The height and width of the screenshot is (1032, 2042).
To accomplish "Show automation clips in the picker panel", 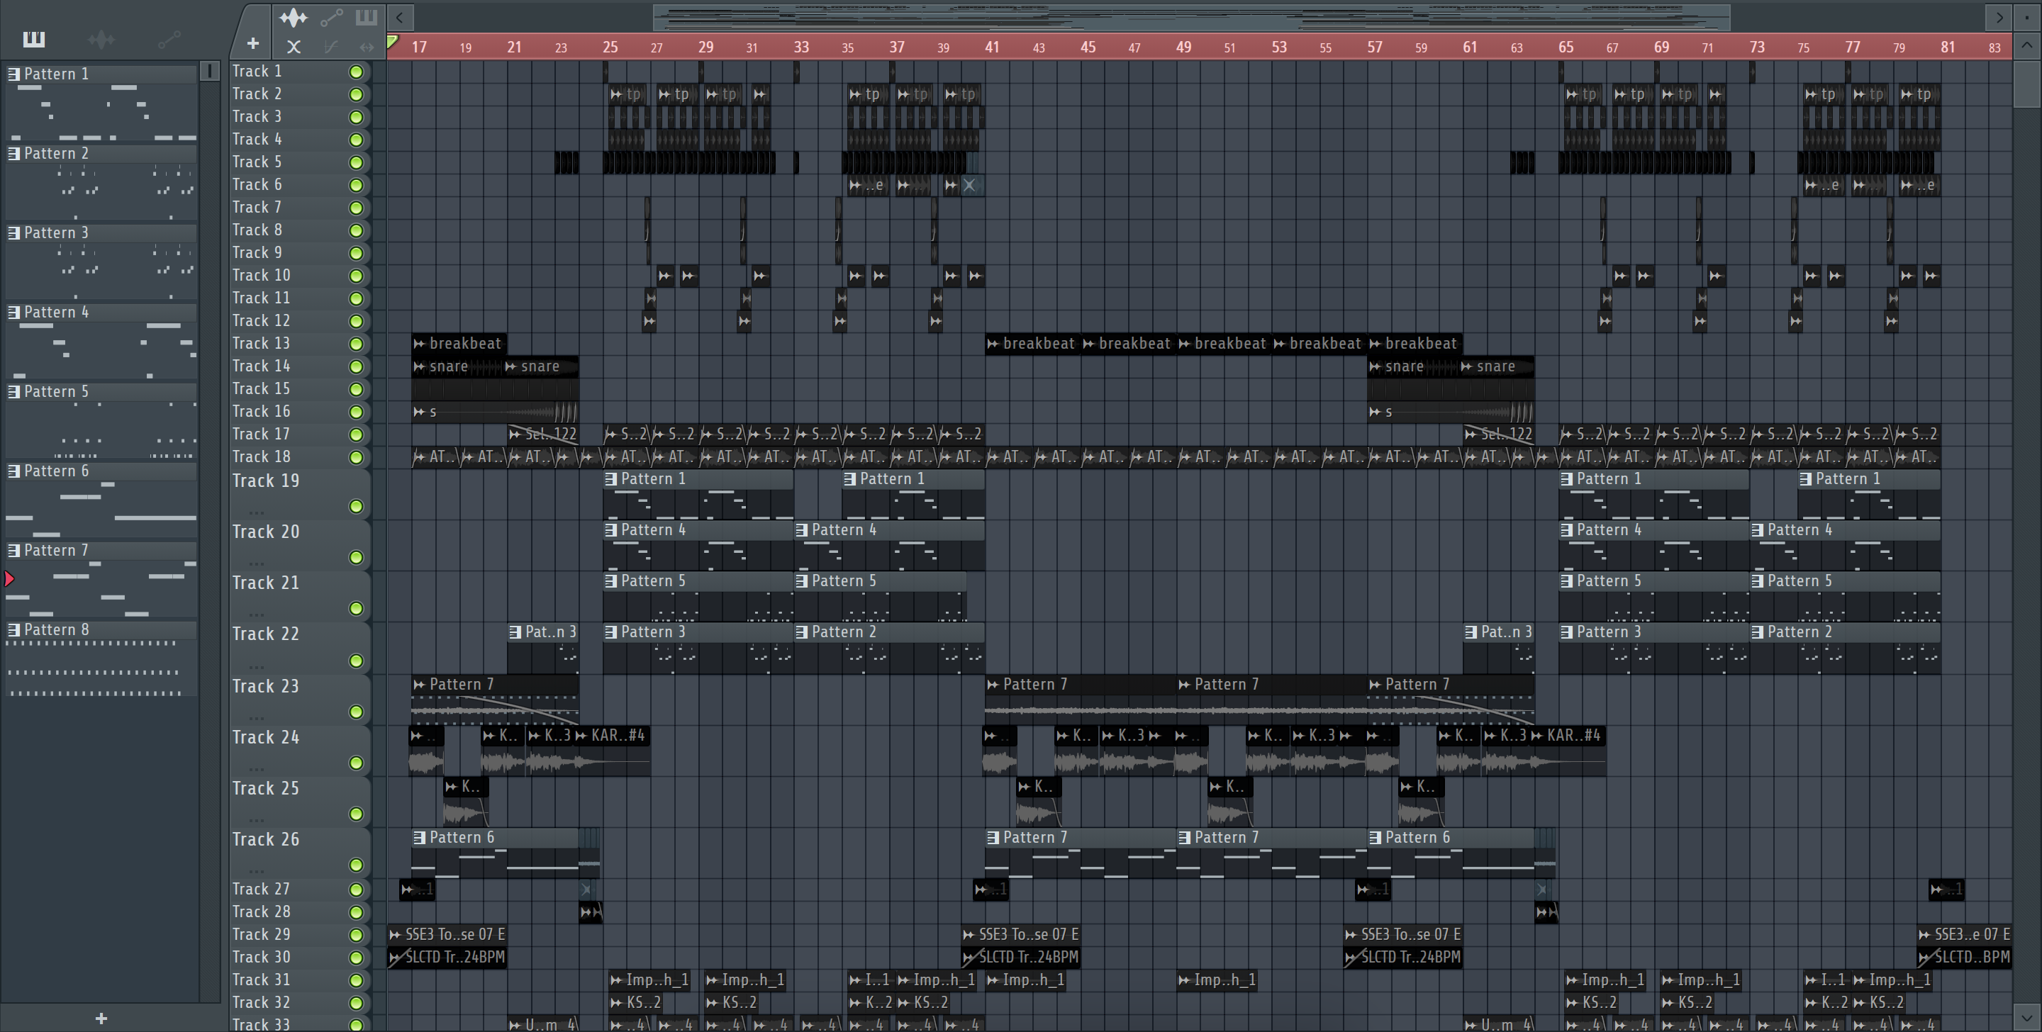I will pos(169,39).
